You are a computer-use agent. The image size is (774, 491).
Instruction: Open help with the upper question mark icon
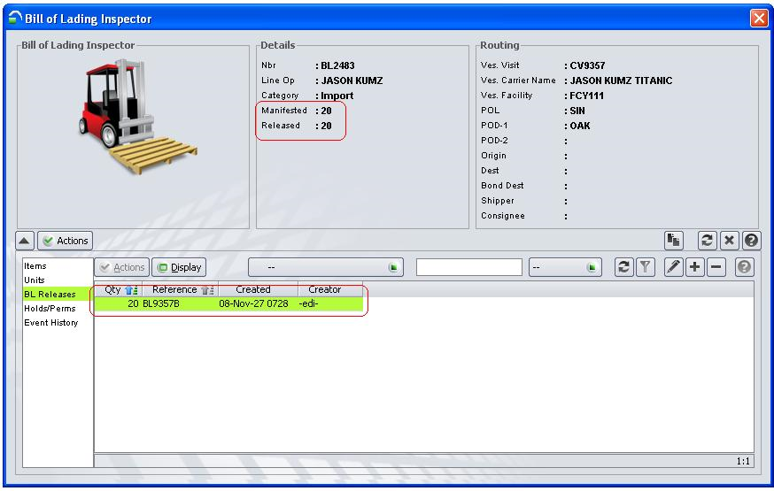[751, 241]
